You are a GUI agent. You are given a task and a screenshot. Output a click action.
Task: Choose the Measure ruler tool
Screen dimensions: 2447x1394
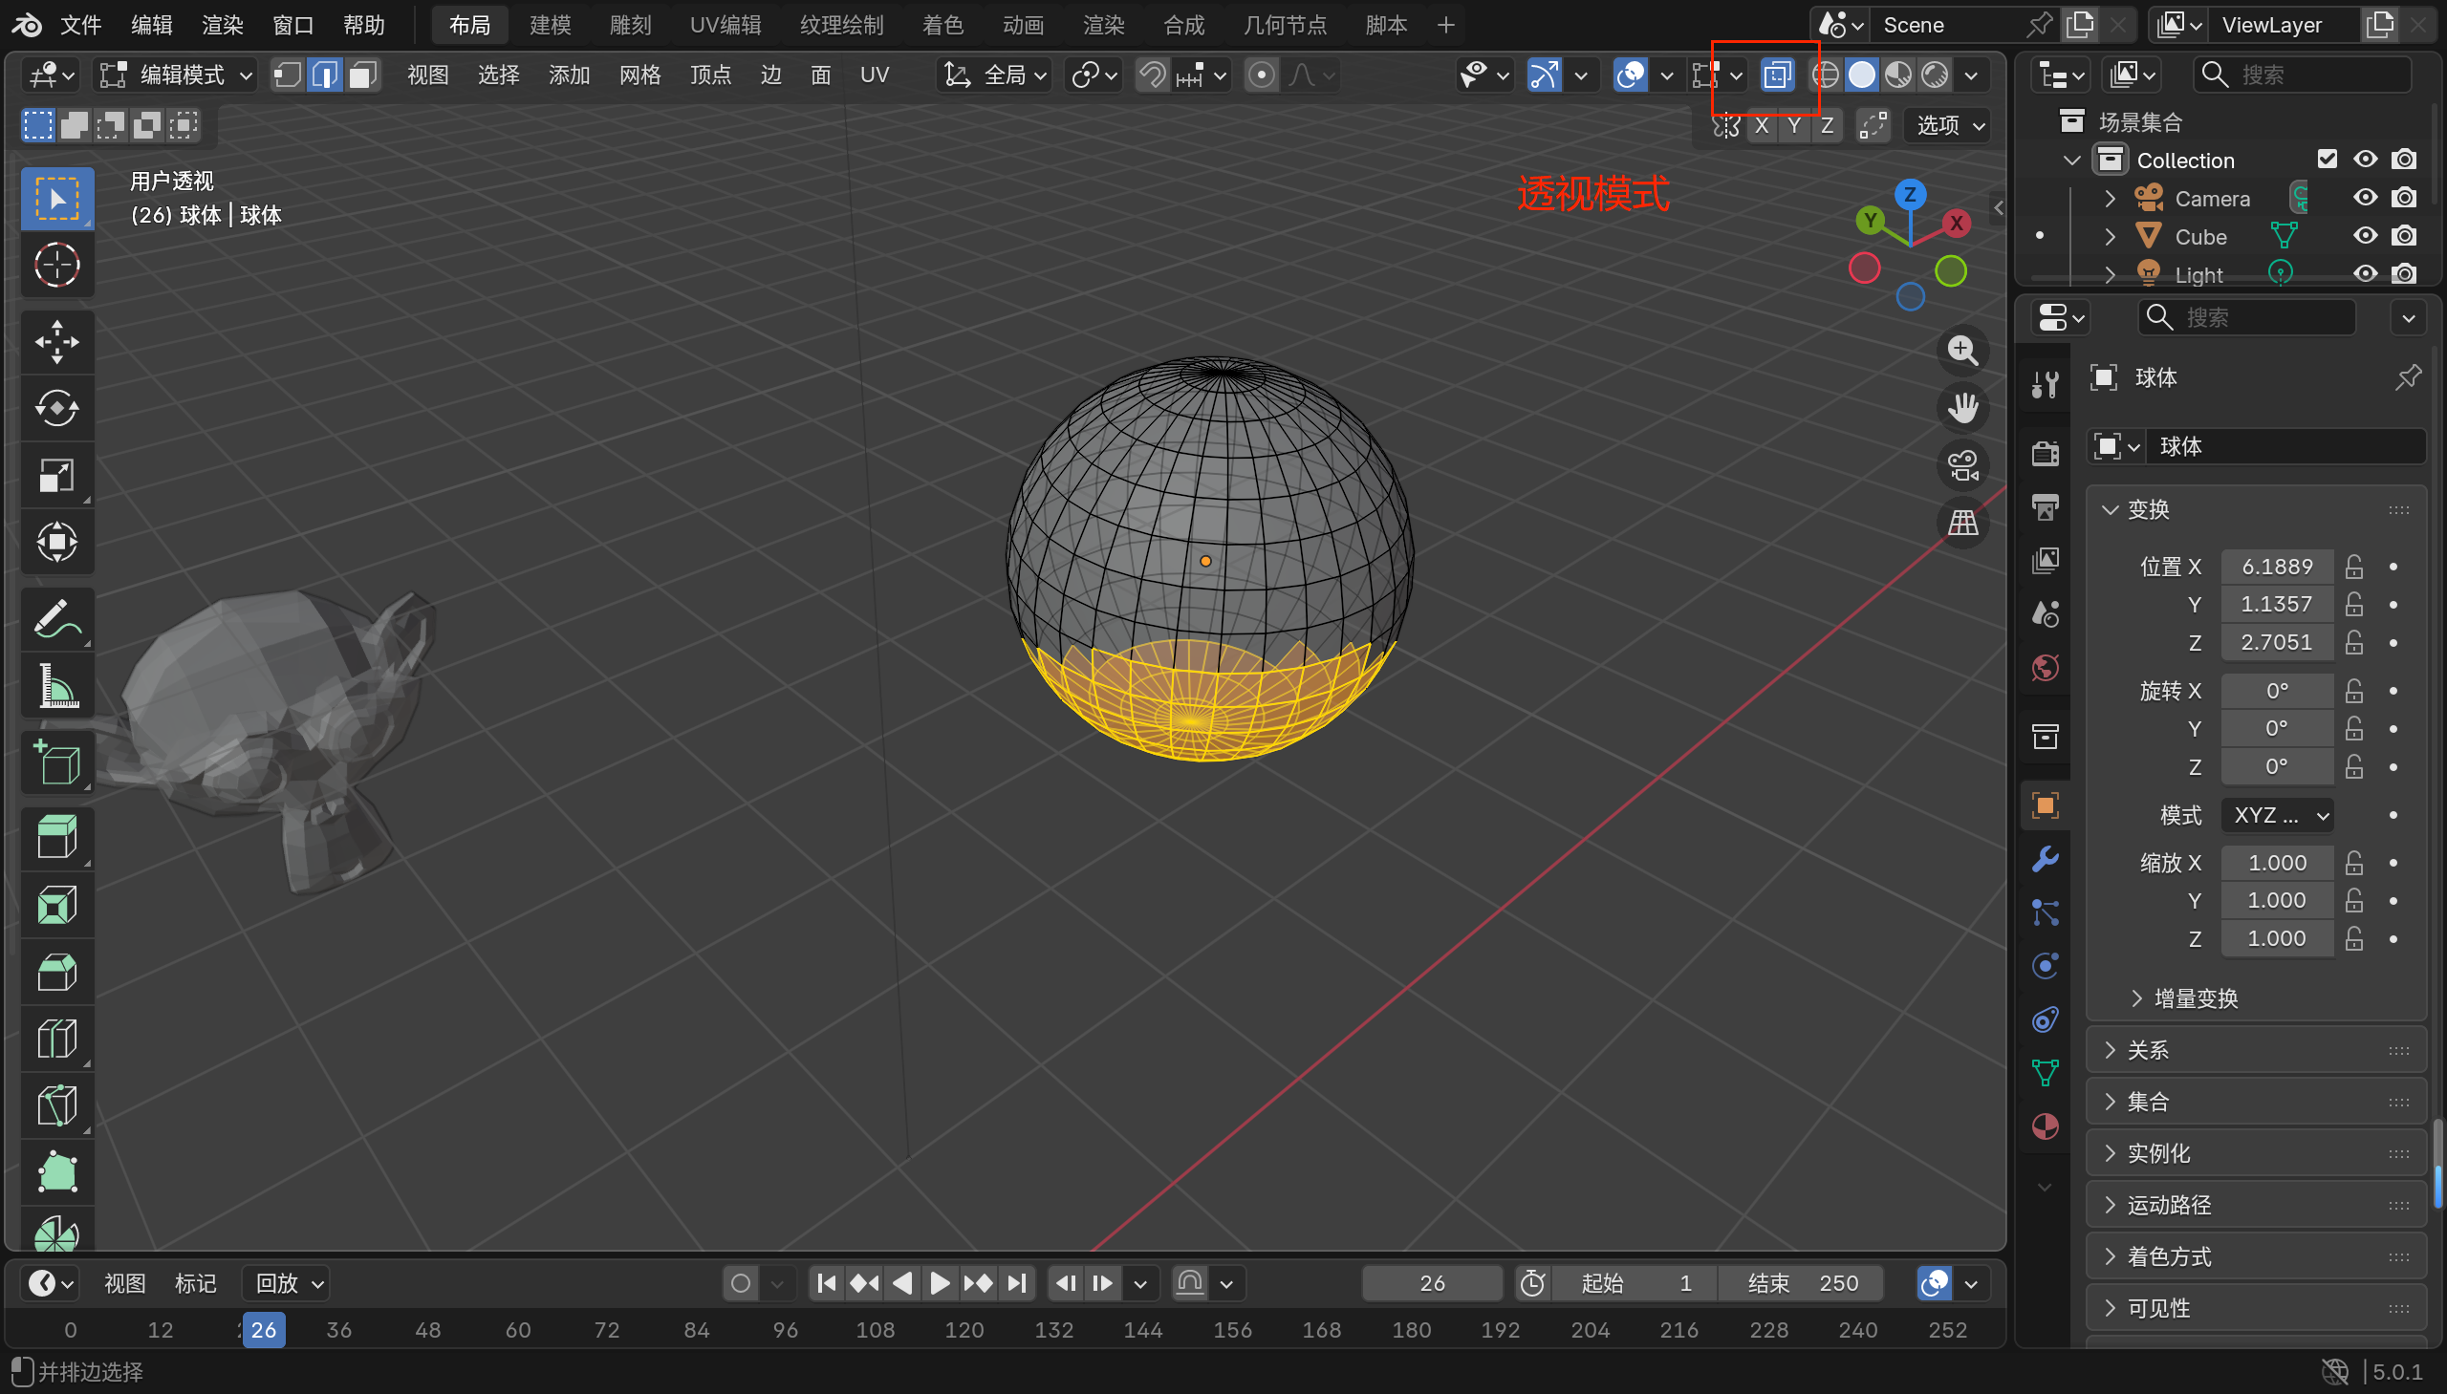pyautogui.click(x=56, y=686)
